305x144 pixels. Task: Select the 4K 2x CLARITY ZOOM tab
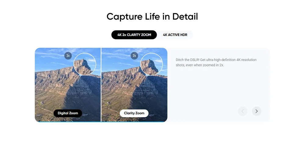coord(134,35)
